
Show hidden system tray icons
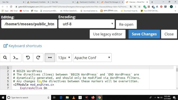tap(155, 97)
